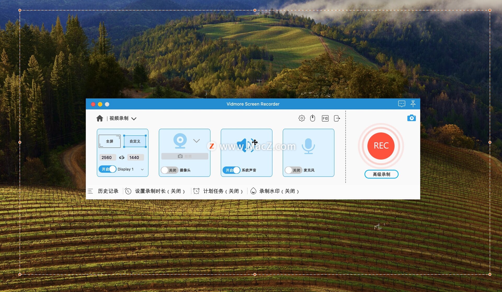The width and height of the screenshot is (502, 292).
Task: Select 自定义 custom region mode
Action: (x=135, y=141)
